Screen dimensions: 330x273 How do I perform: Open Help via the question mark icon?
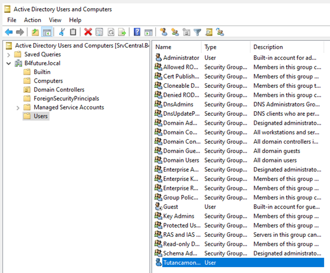tap(137, 32)
